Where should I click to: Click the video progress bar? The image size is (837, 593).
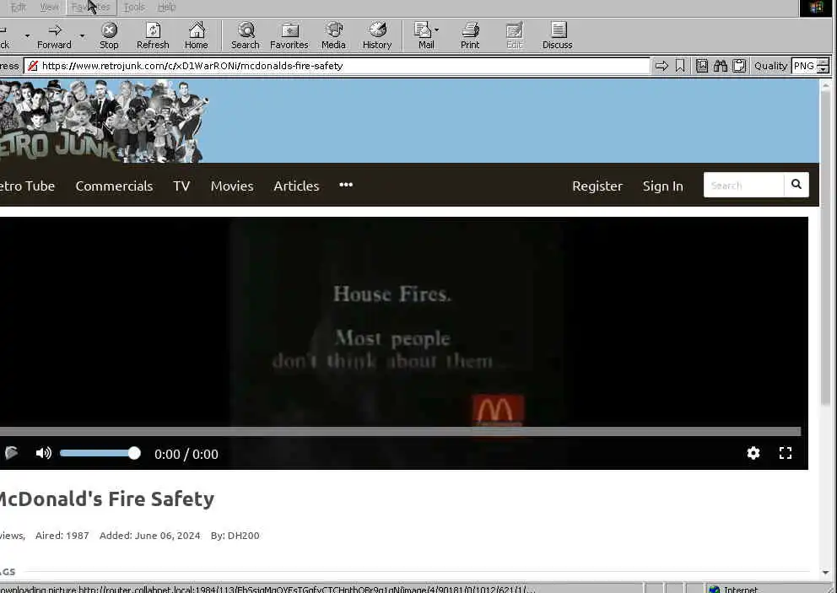[x=400, y=431]
